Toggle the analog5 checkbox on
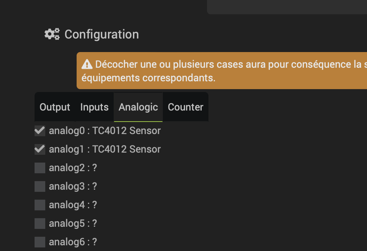367x251 pixels. [x=40, y=223]
